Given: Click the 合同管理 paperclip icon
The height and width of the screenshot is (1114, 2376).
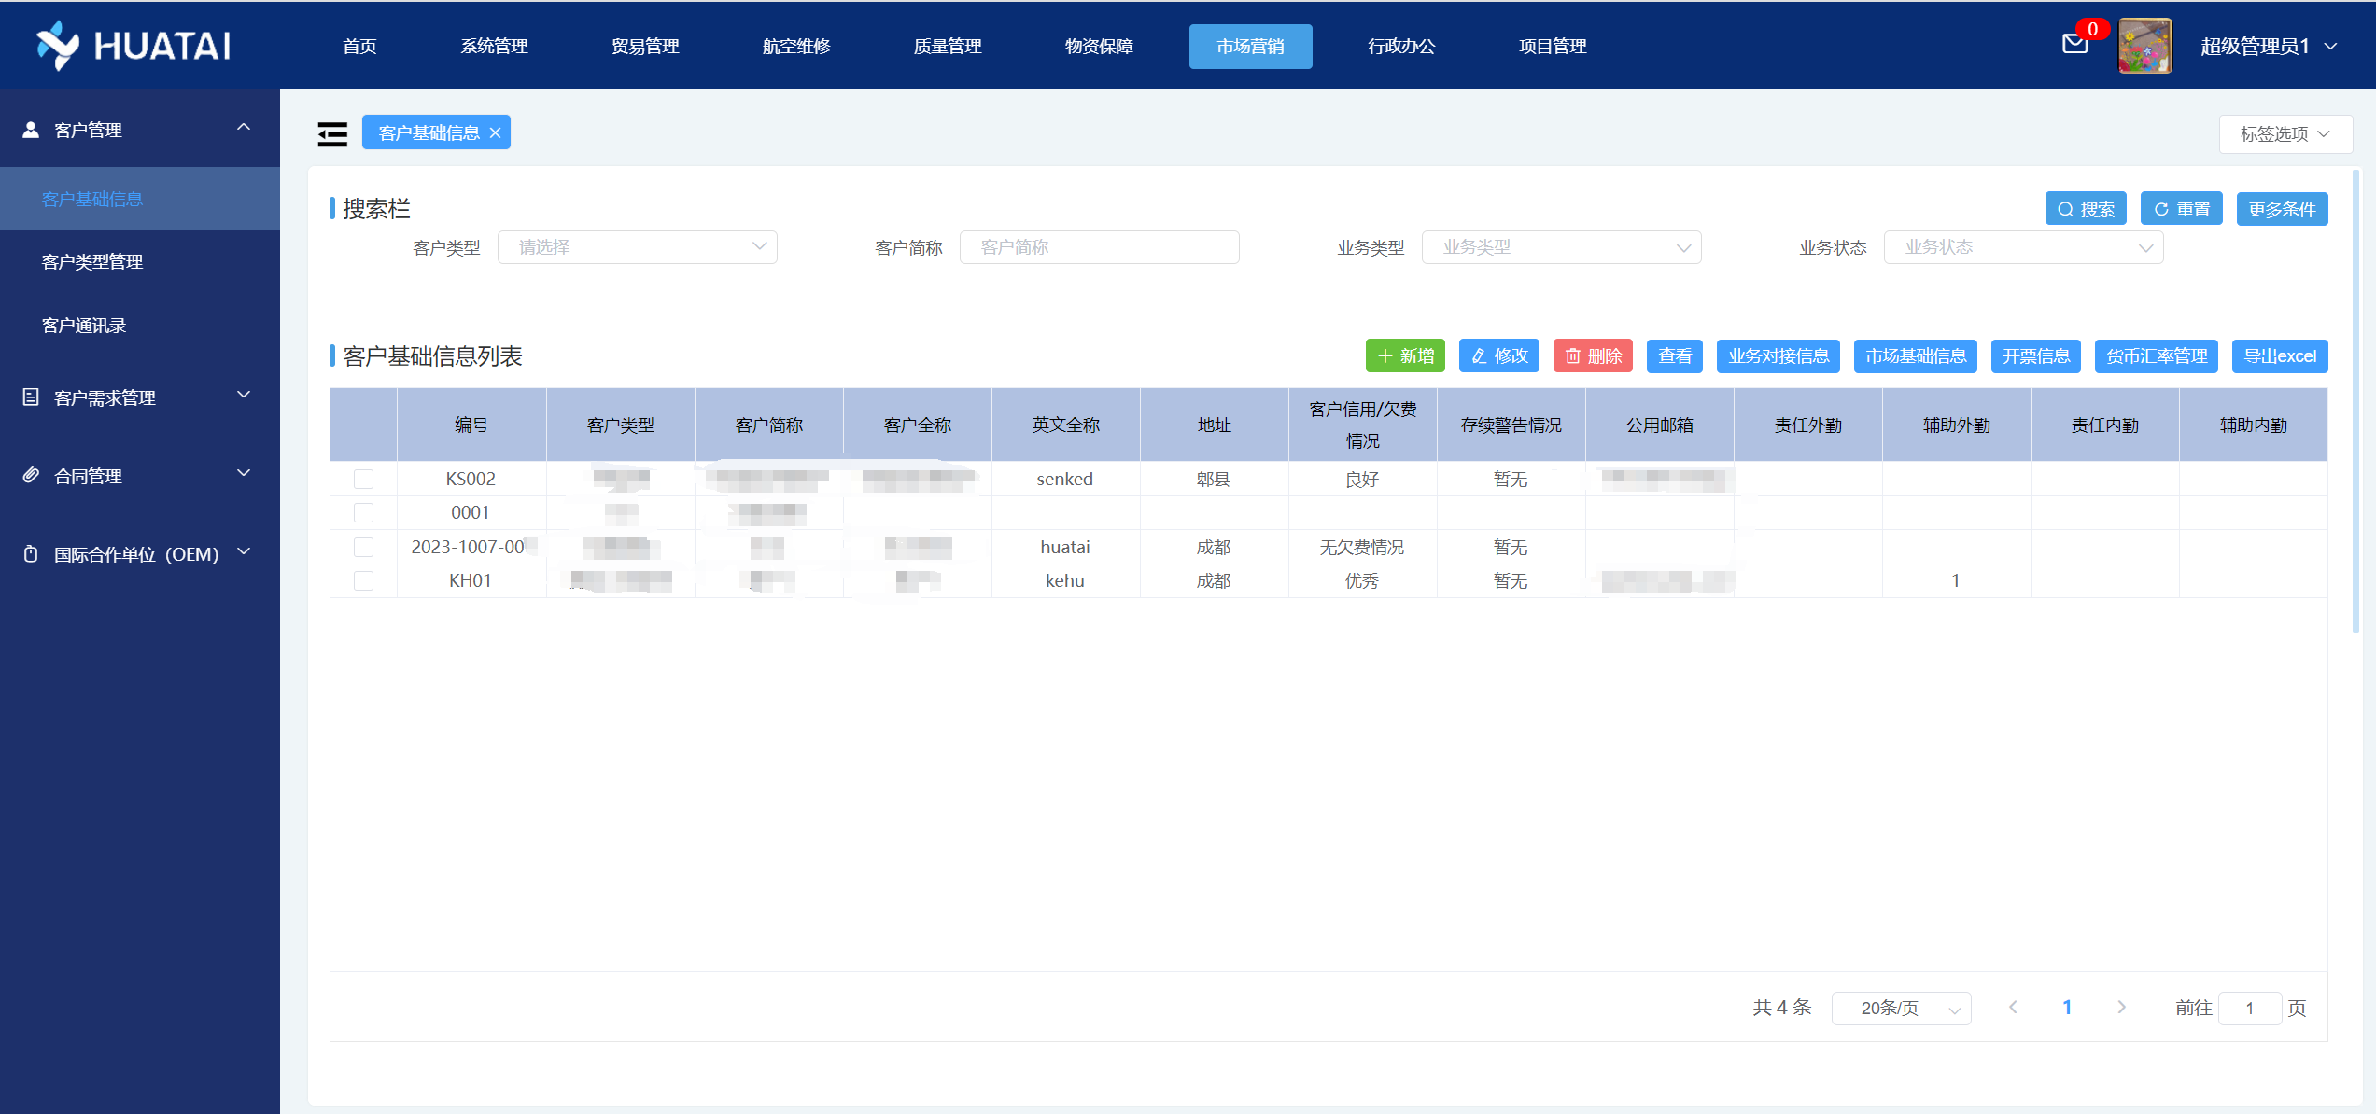Looking at the screenshot, I should point(31,476).
